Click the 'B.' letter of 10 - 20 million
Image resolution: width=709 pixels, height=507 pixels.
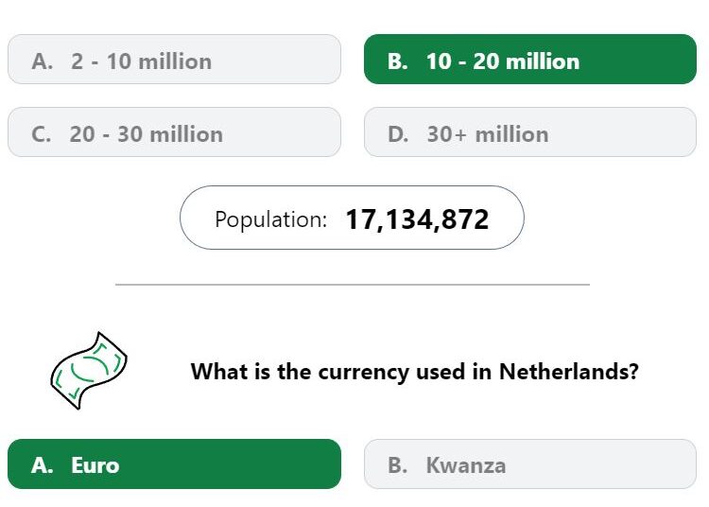[397, 61]
